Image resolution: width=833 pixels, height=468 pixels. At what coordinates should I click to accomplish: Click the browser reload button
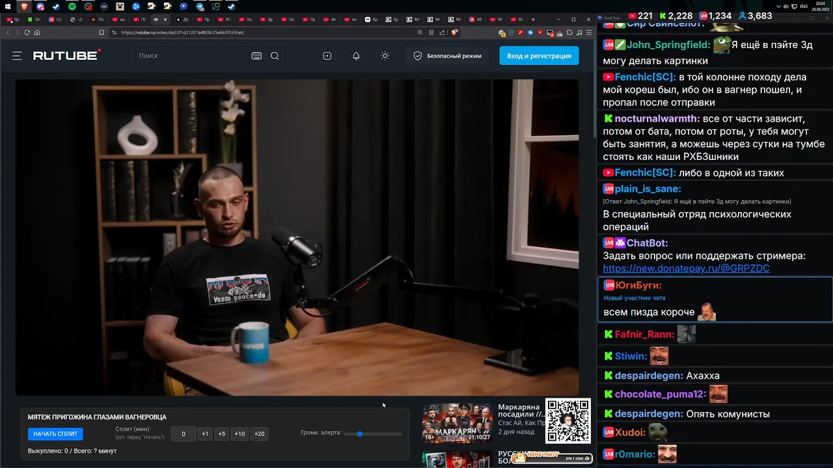(27, 32)
